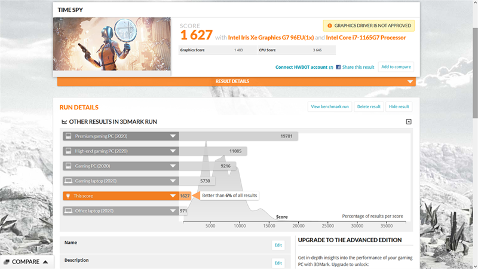Click the Hide result button
This screenshot has width=478, height=269.
399,107
